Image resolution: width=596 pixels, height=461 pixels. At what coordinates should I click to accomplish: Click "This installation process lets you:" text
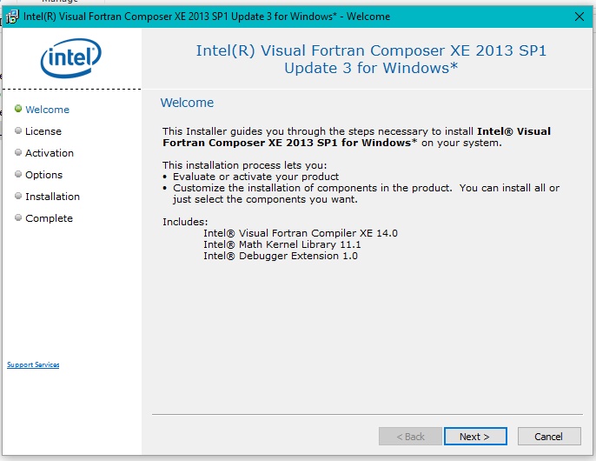pyautogui.click(x=245, y=165)
